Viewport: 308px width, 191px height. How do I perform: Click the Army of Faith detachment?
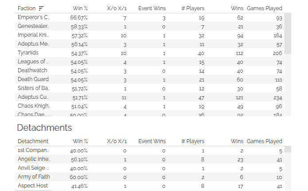click(x=34, y=177)
